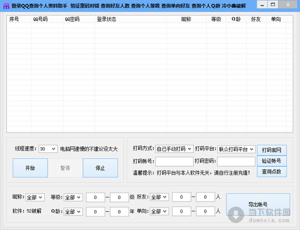This screenshot has width=300, height=230.
Task: Click the 等级 maximum value field
Action: point(119,198)
